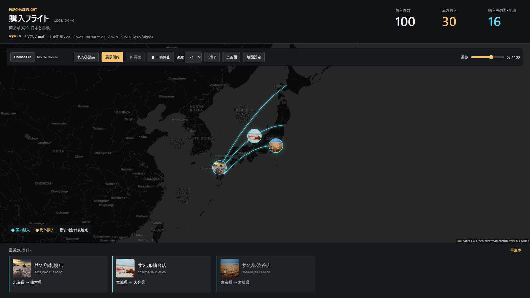This screenshot has height=298, width=530.
Task: Click the 再生 play button
Action: tap(135, 57)
